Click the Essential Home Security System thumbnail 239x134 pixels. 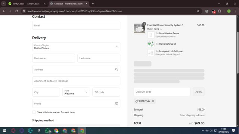click(x=139, y=28)
